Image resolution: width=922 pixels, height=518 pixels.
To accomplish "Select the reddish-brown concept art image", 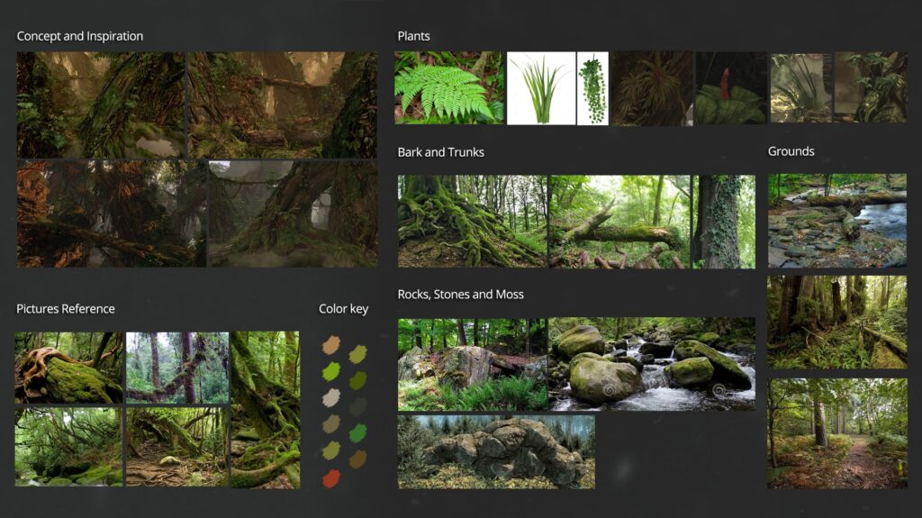I will (111, 214).
